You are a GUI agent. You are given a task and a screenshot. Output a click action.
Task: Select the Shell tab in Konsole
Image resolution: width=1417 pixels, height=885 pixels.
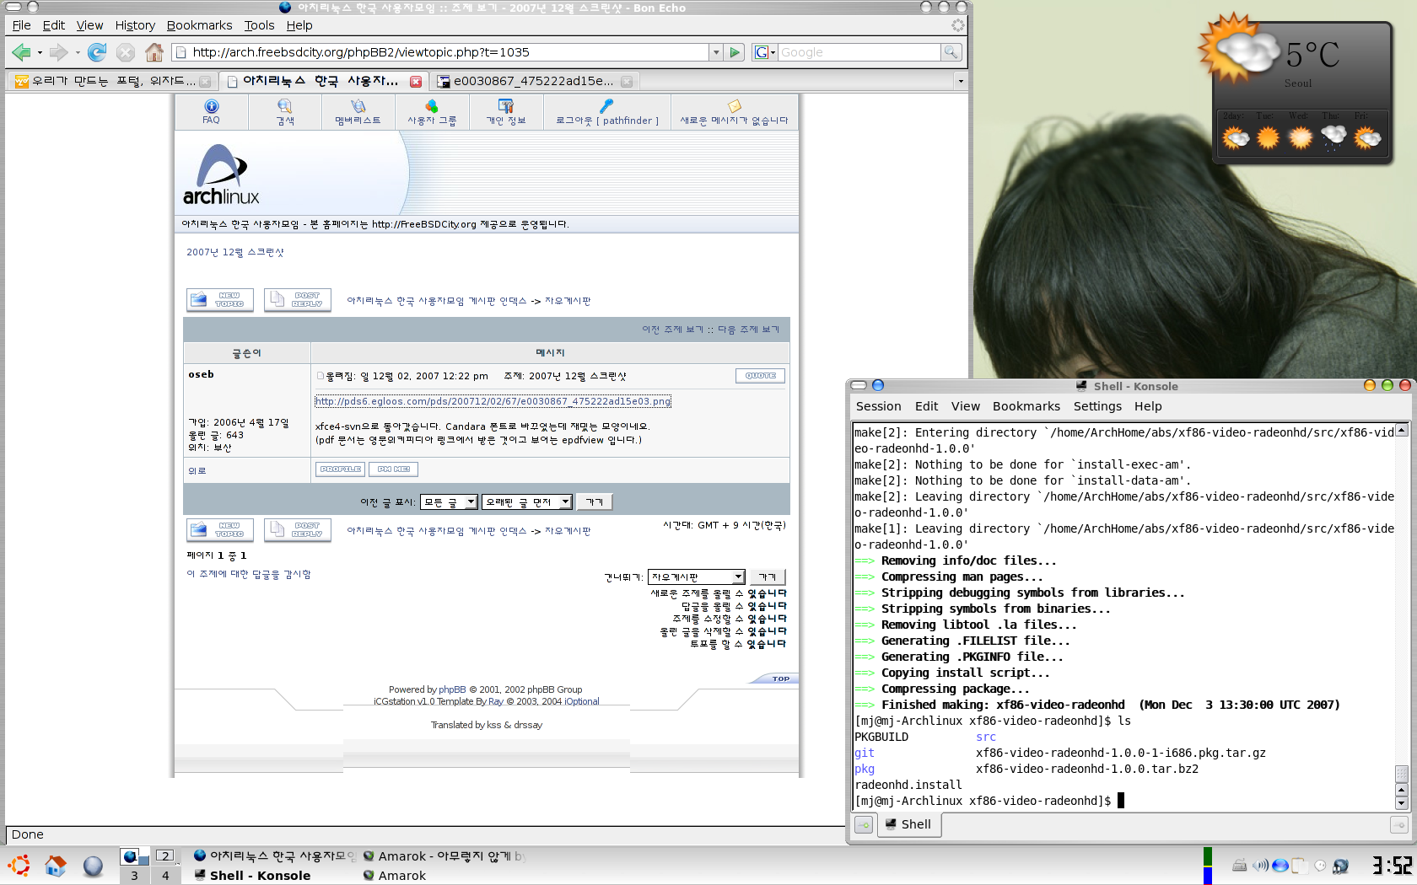click(x=909, y=824)
